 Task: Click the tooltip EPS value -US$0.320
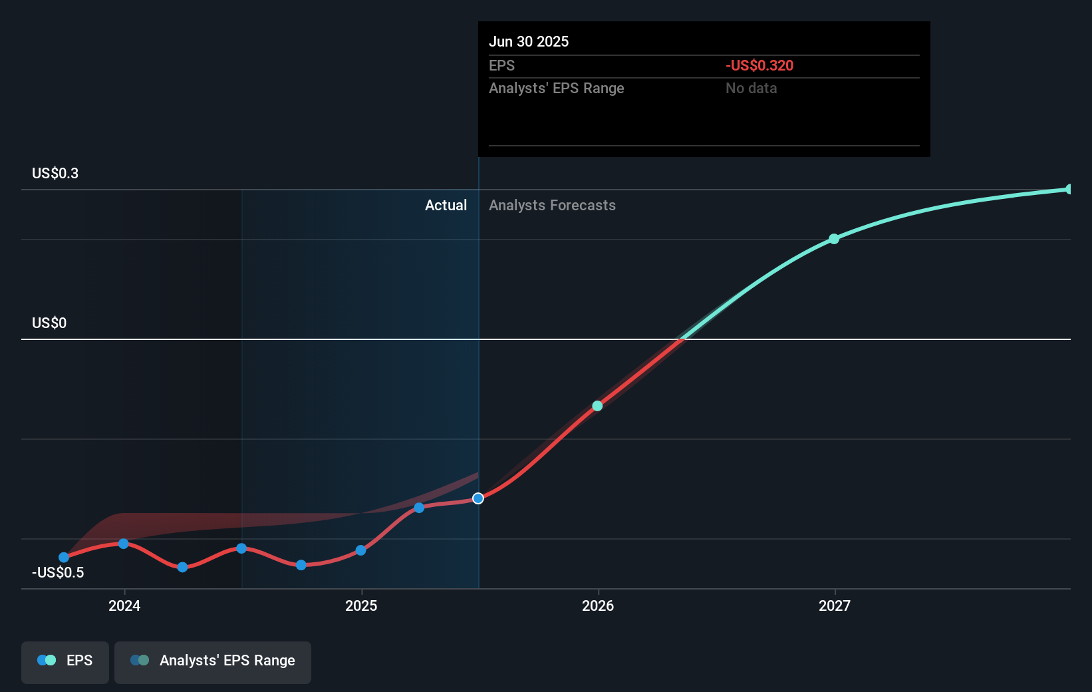(759, 65)
